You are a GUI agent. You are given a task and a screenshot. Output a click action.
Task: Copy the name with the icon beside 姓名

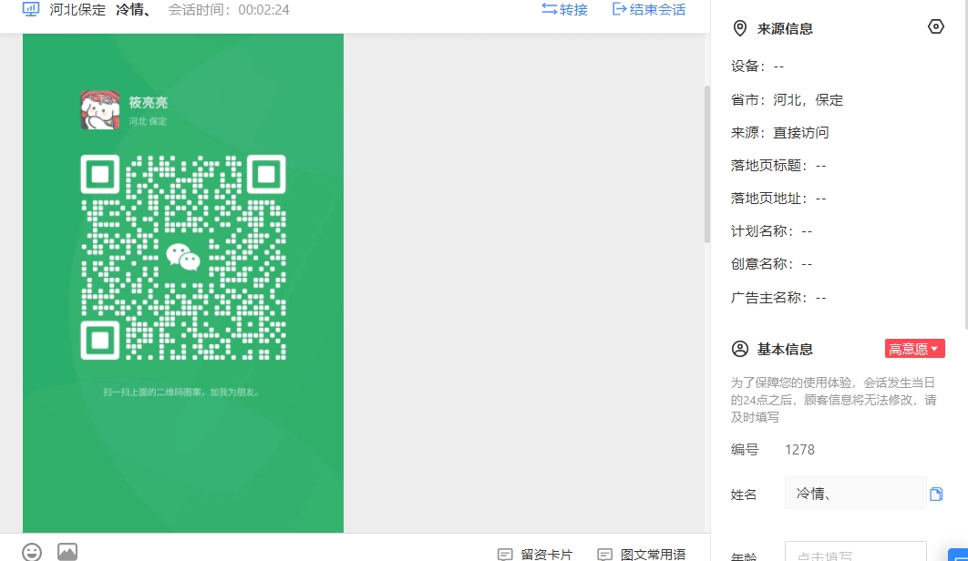(x=936, y=494)
